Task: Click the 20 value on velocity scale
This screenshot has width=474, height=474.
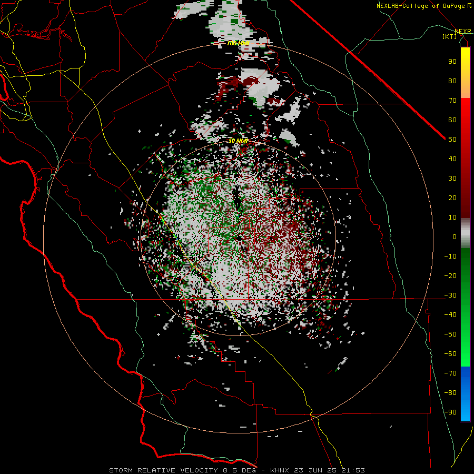Action: (x=452, y=197)
